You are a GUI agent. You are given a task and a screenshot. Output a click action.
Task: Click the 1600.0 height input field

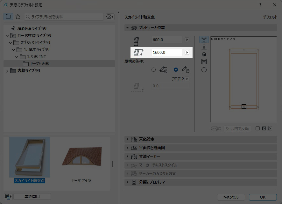click(x=166, y=52)
